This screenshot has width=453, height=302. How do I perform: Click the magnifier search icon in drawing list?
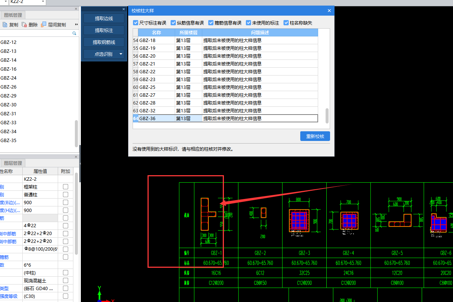[x=74, y=33]
